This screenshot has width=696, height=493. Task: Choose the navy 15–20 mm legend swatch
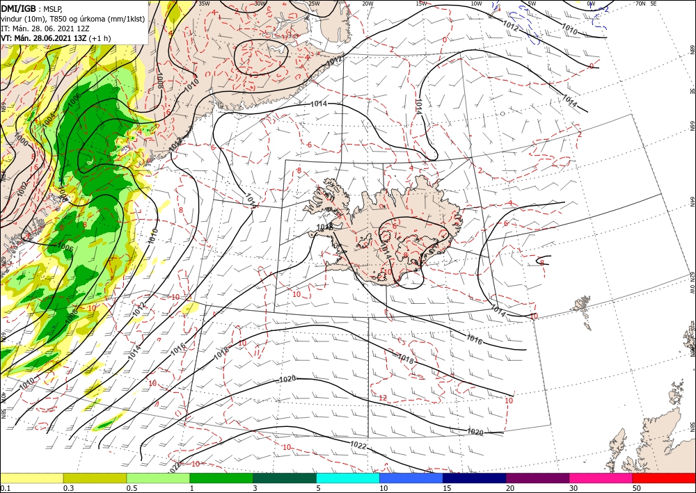(x=474, y=478)
